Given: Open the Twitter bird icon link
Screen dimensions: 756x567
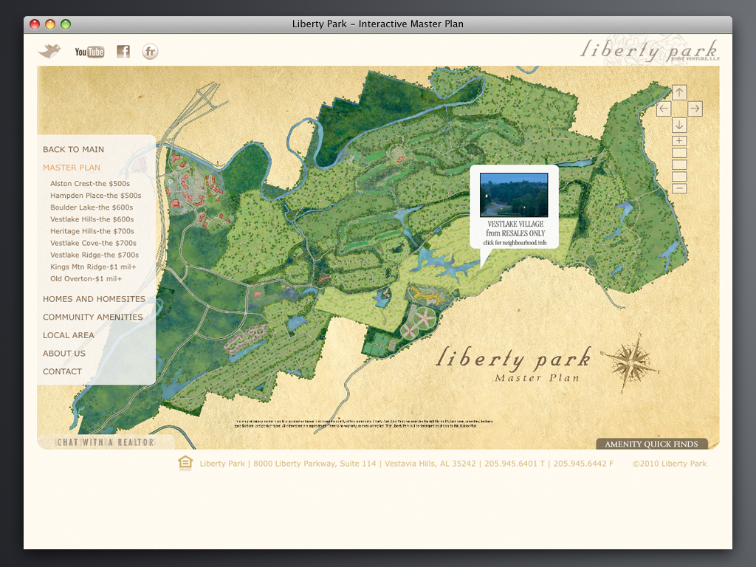Looking at the screenshot, I should pos(49,51).
